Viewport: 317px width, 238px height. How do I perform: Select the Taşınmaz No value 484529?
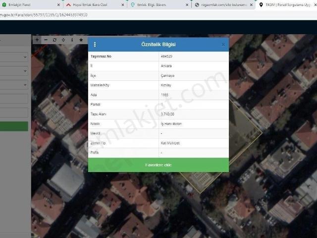click(x=166, y=56)
